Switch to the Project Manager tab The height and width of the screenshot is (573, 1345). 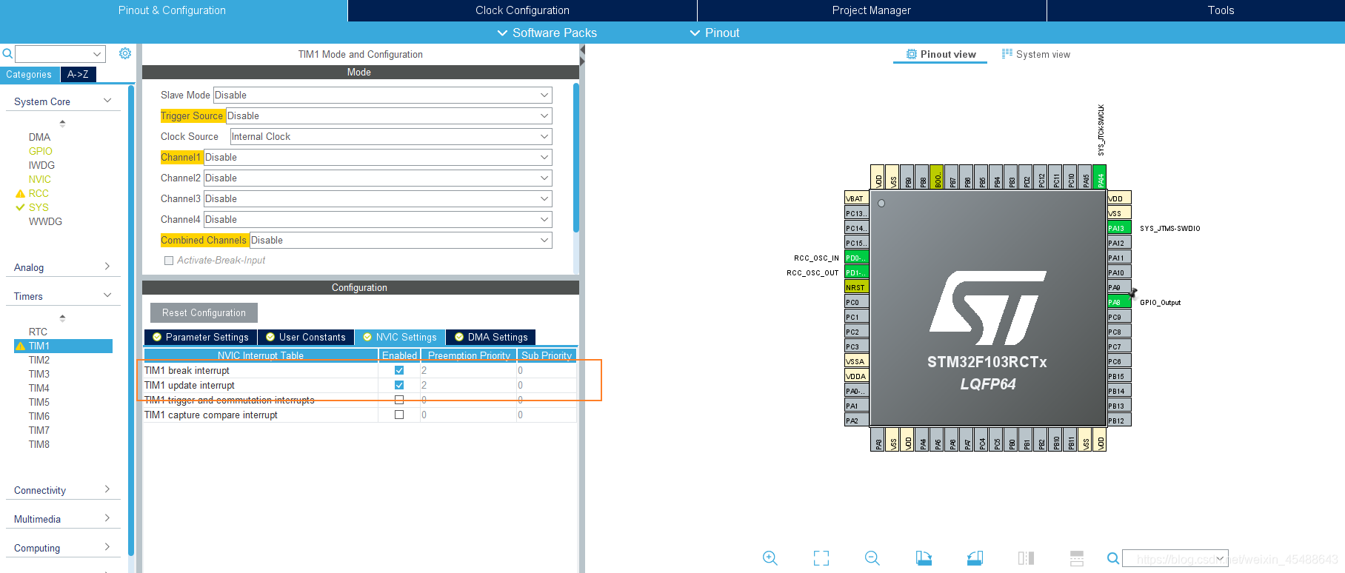tap(872, 10)
